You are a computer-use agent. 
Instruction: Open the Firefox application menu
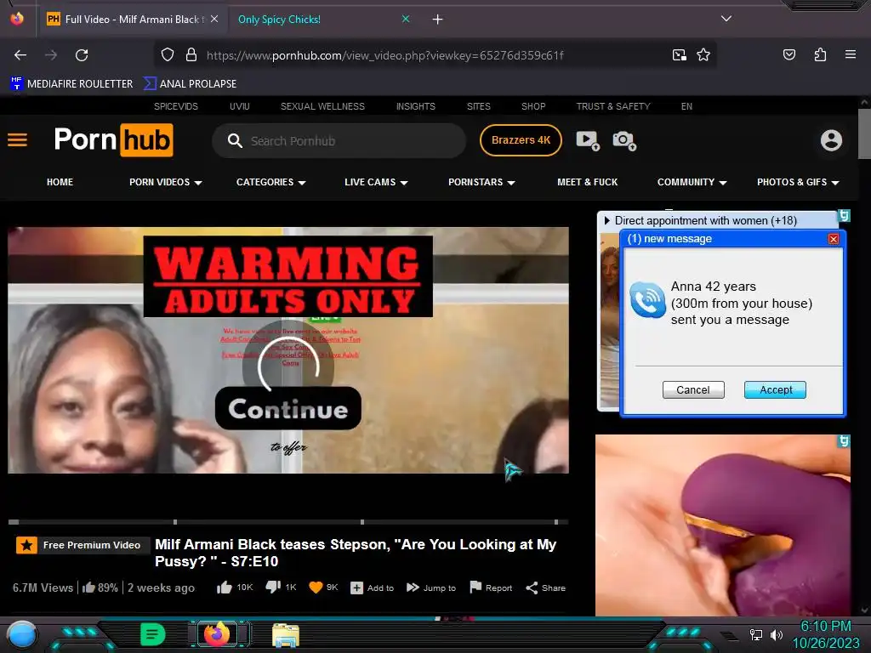tap(851, 54)
